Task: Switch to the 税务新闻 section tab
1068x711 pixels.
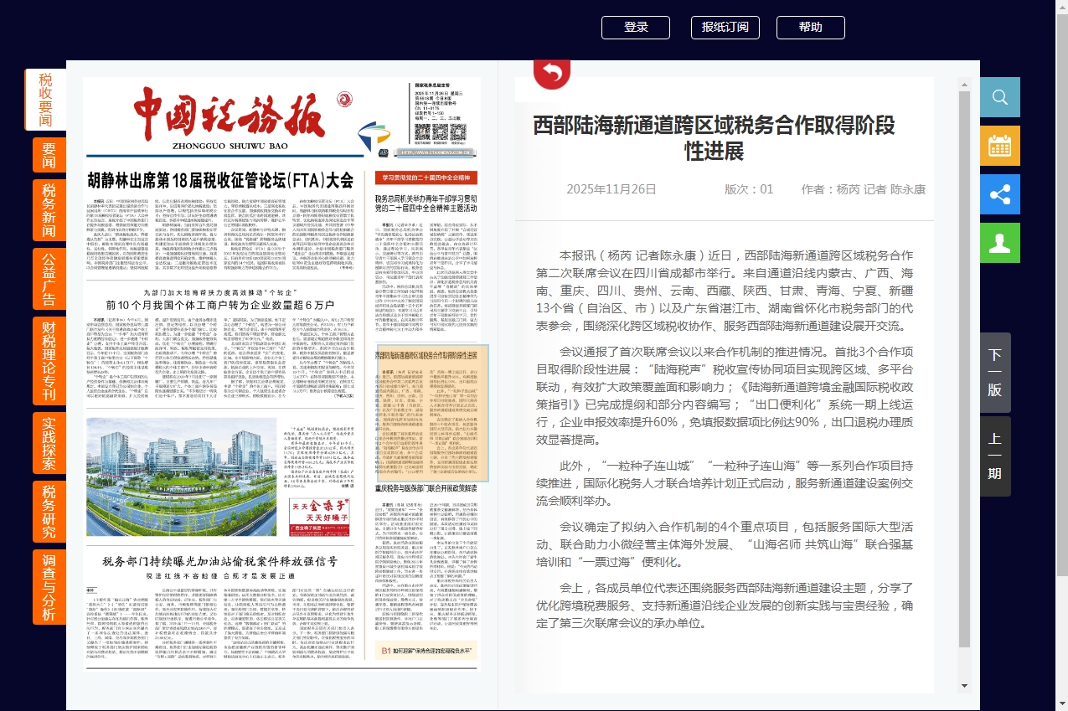Action: pyautogui.click(x=49, y=208)
